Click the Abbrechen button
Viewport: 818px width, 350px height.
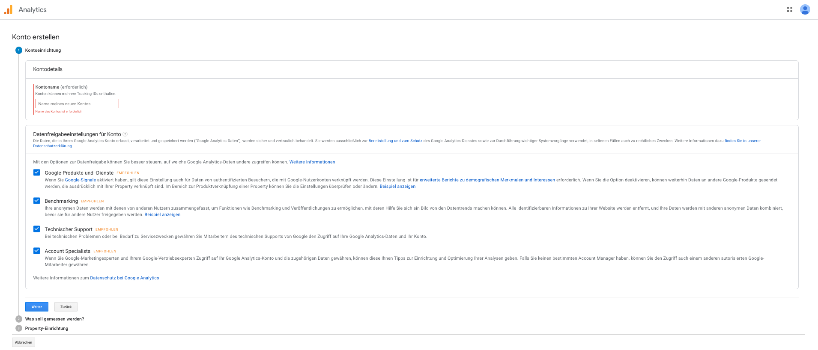click(24, 342)
